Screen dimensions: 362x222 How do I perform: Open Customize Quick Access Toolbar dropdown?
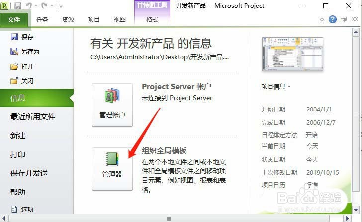tap(61, 6)
